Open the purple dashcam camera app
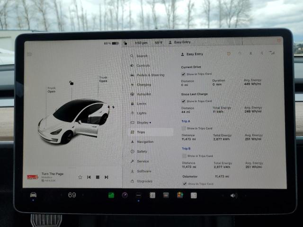The image size is (303, 227). pos(125,195)
